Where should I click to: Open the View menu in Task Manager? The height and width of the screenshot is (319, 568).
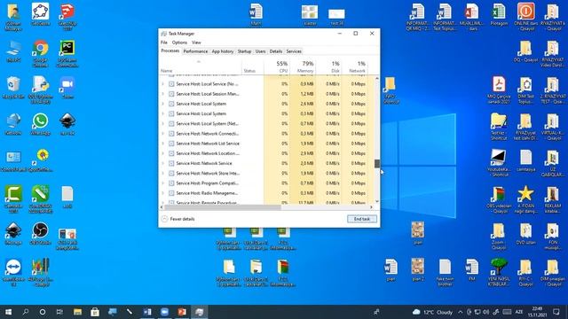[196, 43]
